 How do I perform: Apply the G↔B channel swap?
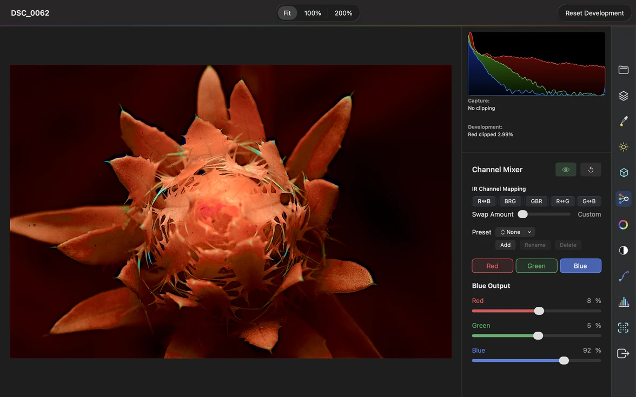click(x=589, y=201)
